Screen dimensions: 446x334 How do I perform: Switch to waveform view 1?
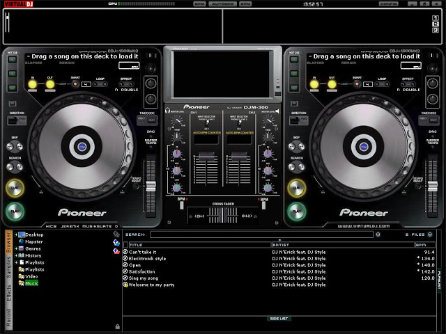point(436,18)
